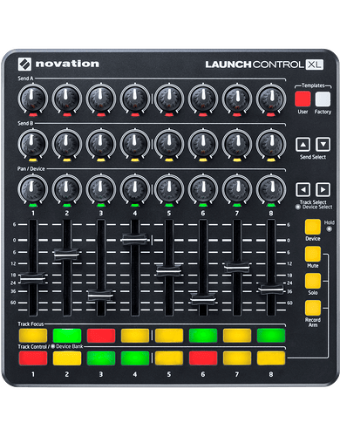The image size is (340, 436).
Task: Click the yellow Device button
Action: coord(313,227)
